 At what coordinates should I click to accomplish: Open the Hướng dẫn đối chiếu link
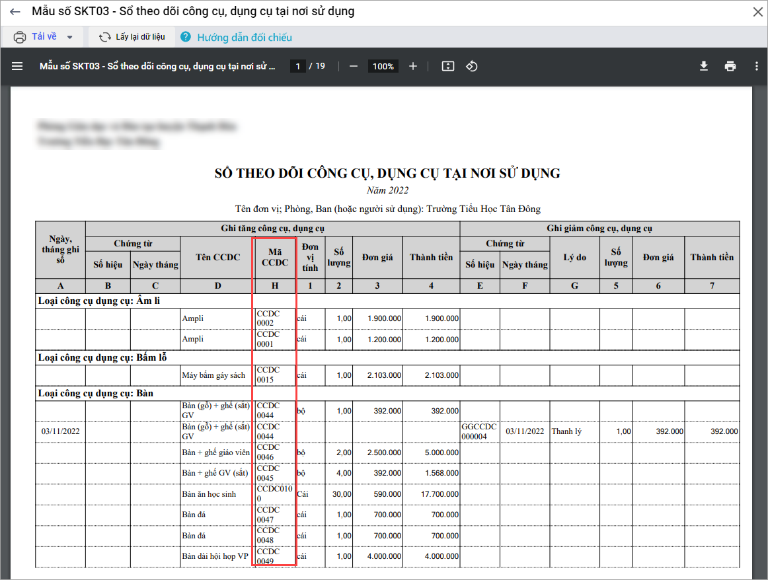pos(245,38)
